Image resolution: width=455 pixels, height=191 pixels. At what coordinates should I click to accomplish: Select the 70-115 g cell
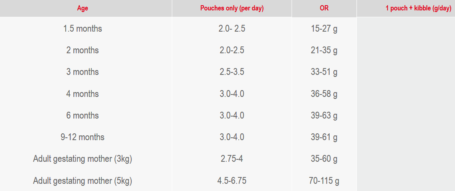[x=324, y=181]
